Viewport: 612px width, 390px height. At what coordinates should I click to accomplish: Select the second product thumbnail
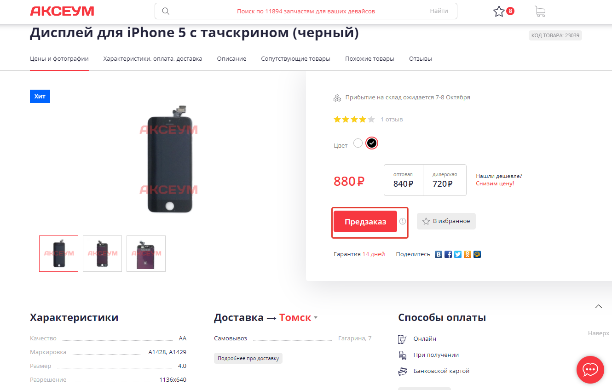pyautogui.click(x=102, y=253)
